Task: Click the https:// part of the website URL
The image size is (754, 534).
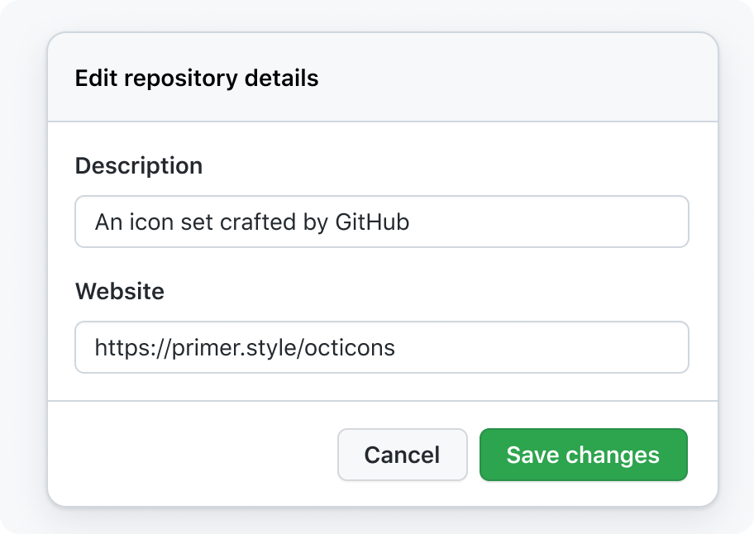Action: [x=133, y=347]
